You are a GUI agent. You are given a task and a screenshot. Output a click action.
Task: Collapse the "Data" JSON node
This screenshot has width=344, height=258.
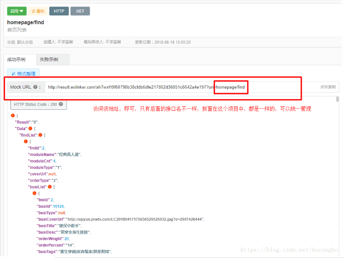[30, 128]
